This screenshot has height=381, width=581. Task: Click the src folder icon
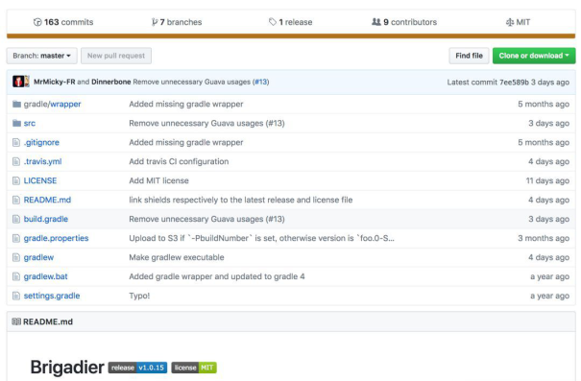tap(16, 123)
